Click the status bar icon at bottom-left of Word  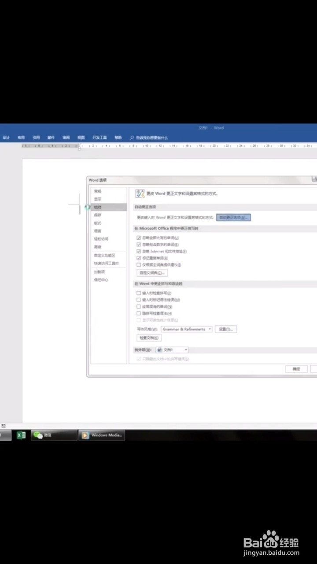(x=4, y=426)
